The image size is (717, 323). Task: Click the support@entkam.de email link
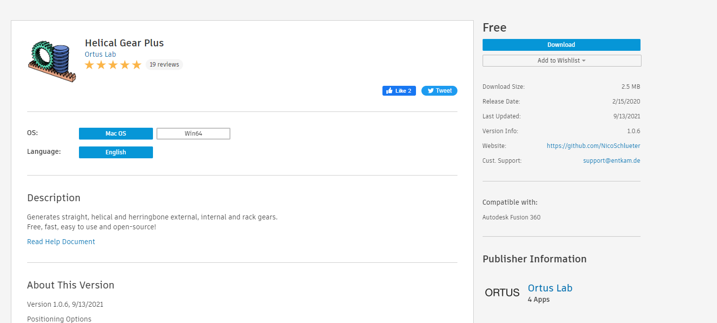(x=612, y=161)
